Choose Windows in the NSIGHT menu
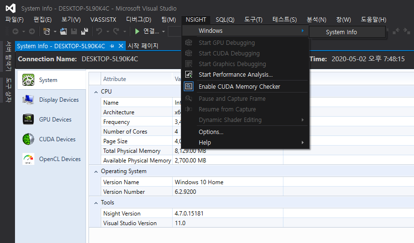The width and height of the screenshot is (414, 243). (x=245, y=31)
